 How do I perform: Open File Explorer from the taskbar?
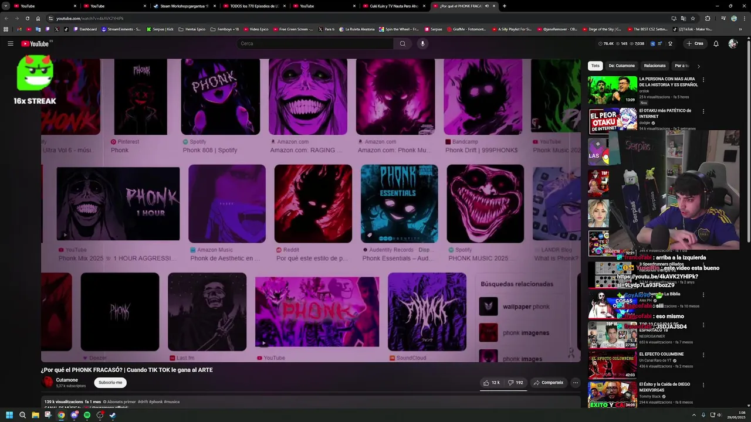point(35,415)
